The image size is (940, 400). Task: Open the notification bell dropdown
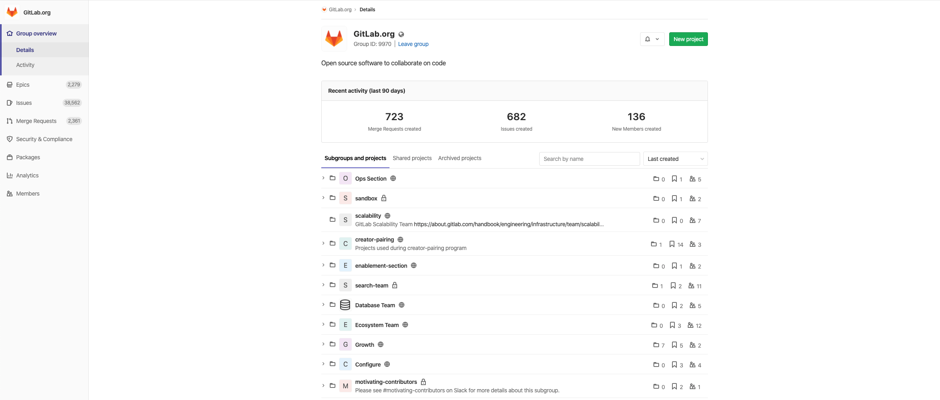coord(652,39)
